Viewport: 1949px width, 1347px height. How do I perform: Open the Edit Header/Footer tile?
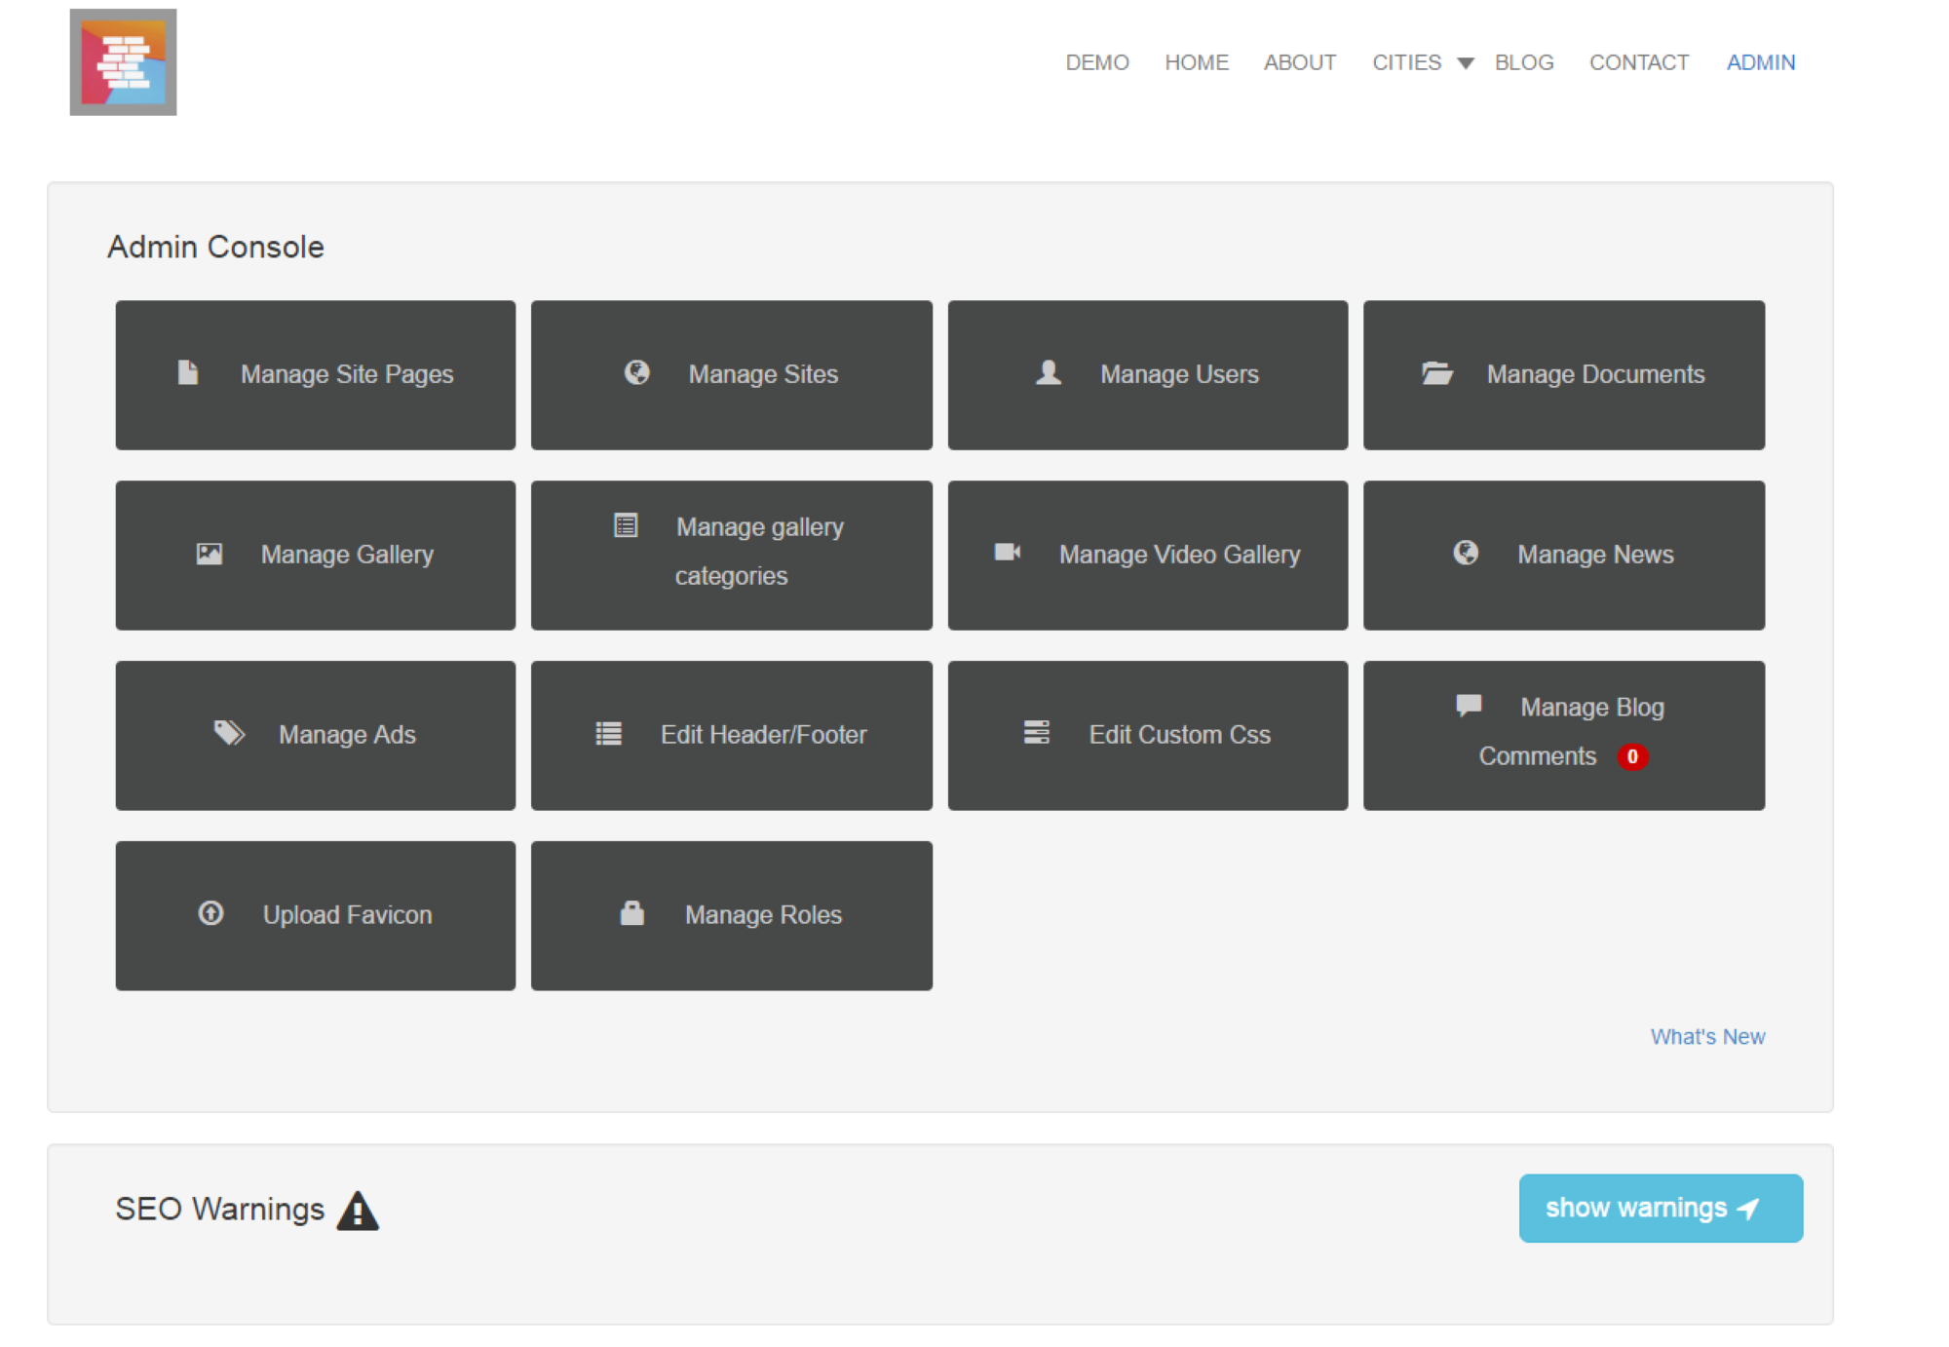tap(731, 735)
